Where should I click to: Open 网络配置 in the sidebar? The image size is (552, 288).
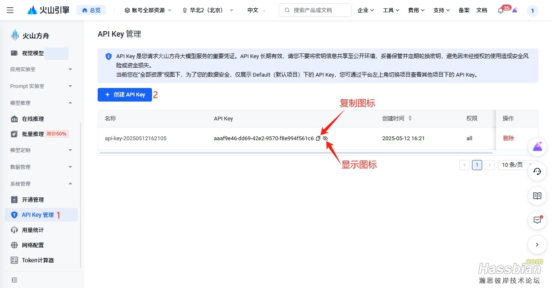coord(33,245)
